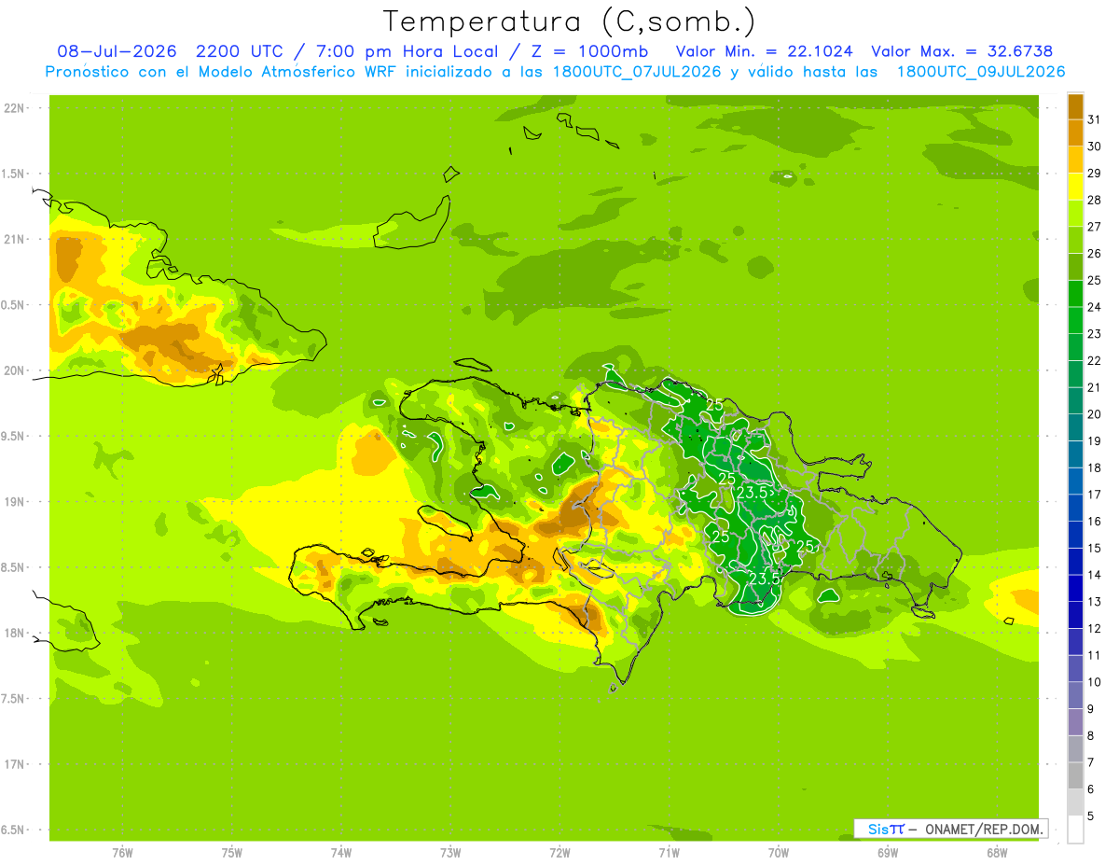Click the "18N" latitude axis label
Viewport: 1119px width, 865px height.
click(x=13, y=633)
